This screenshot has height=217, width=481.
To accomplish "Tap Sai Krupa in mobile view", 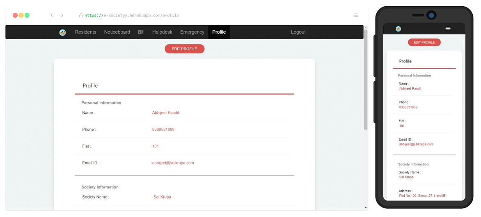I will (406, 177).
